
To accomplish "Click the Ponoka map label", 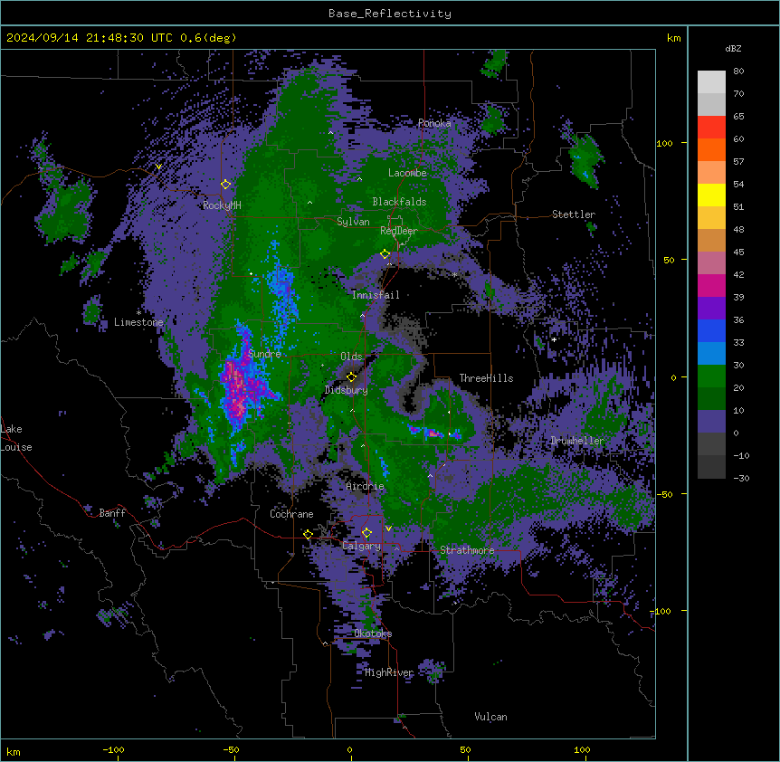I will [x=434, y=123].
